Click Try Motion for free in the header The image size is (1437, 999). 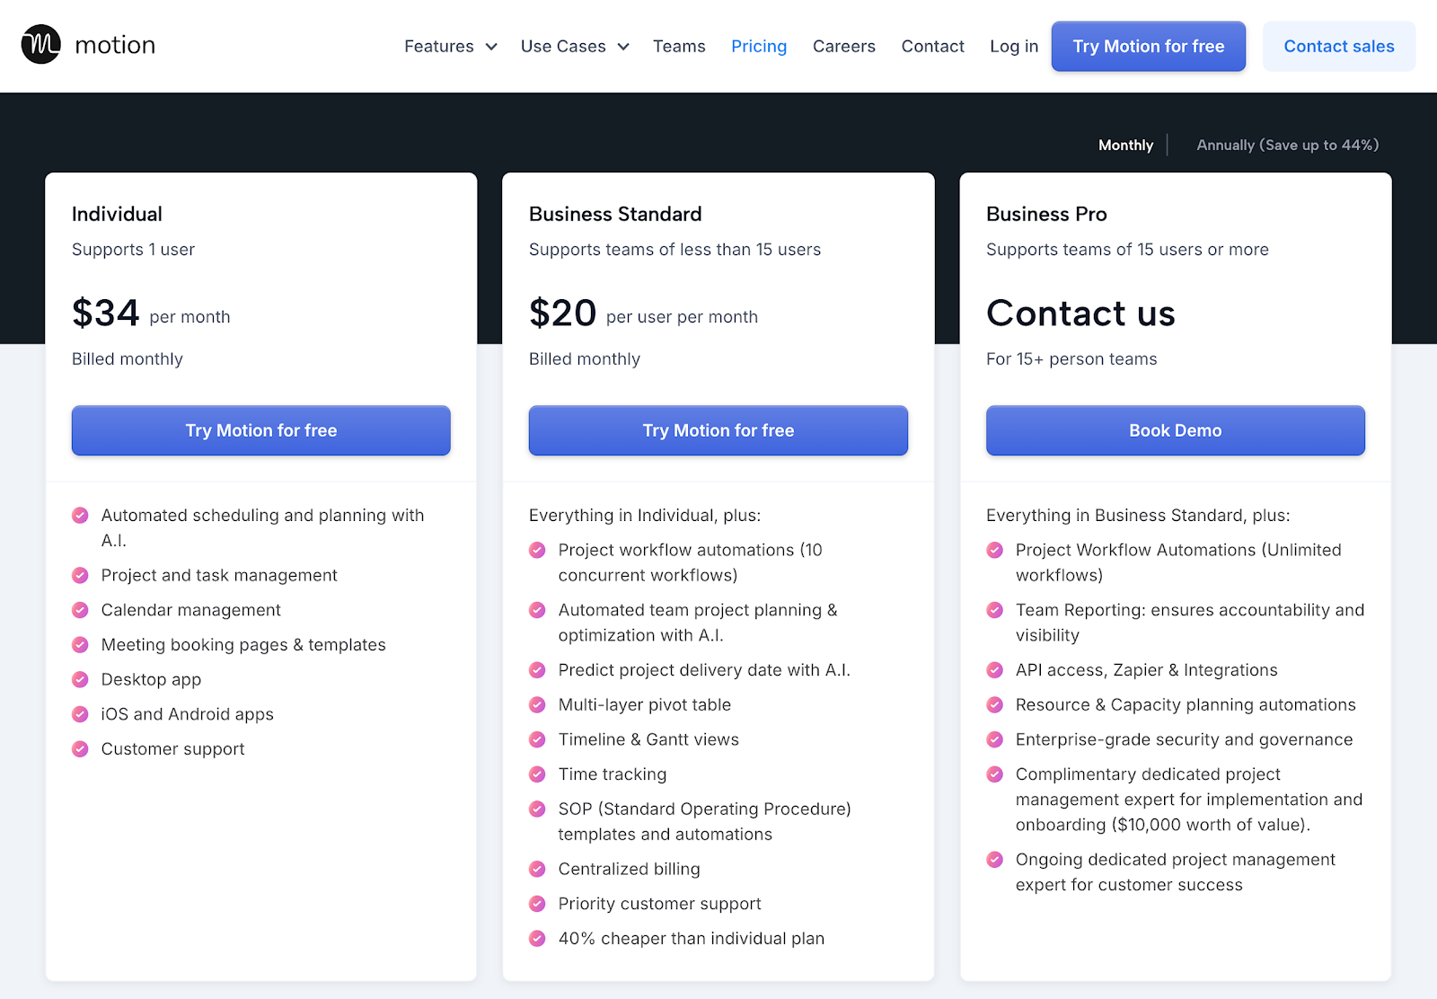(x=1148, y=46)
